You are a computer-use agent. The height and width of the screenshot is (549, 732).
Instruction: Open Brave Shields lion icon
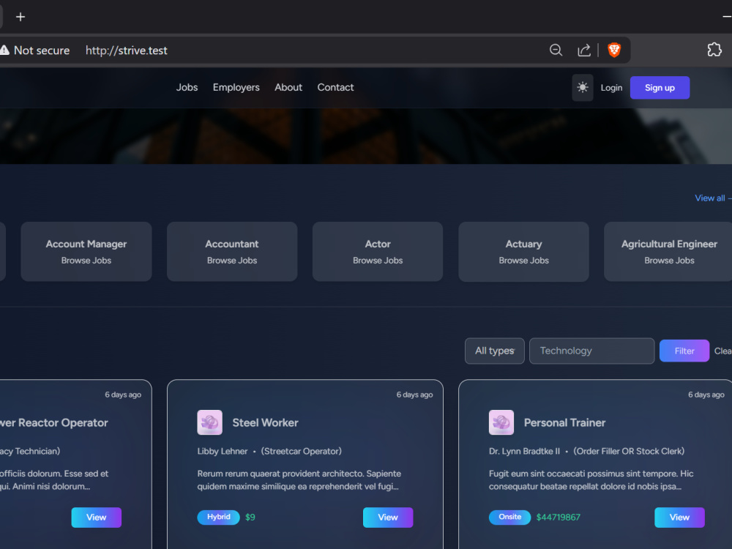(x=614, y=50)
